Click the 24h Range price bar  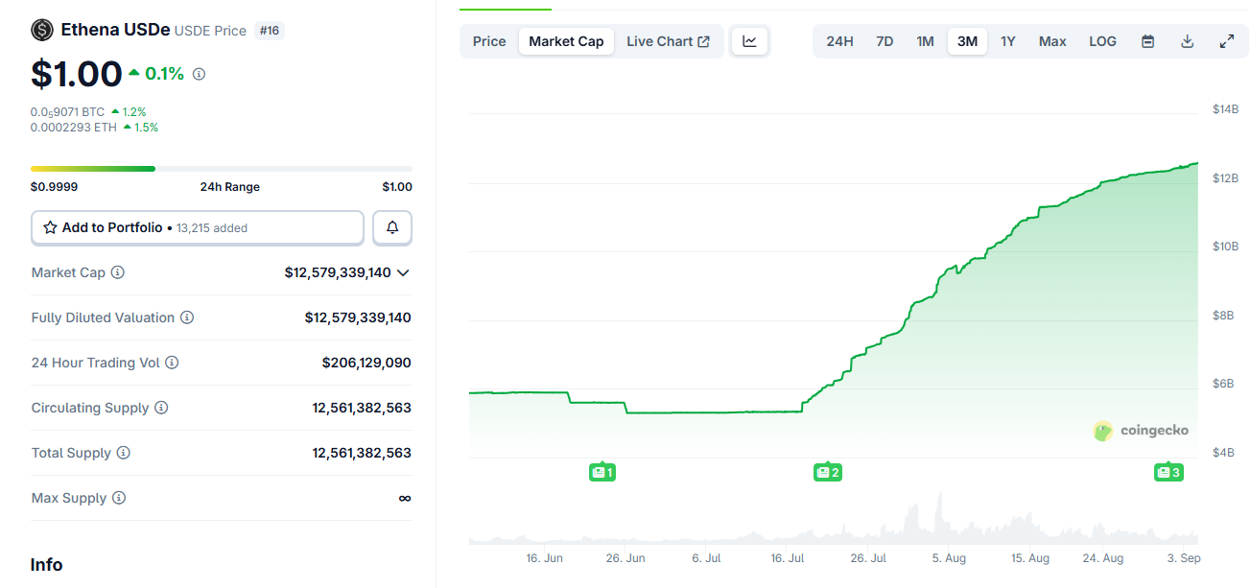click(221, 169)
